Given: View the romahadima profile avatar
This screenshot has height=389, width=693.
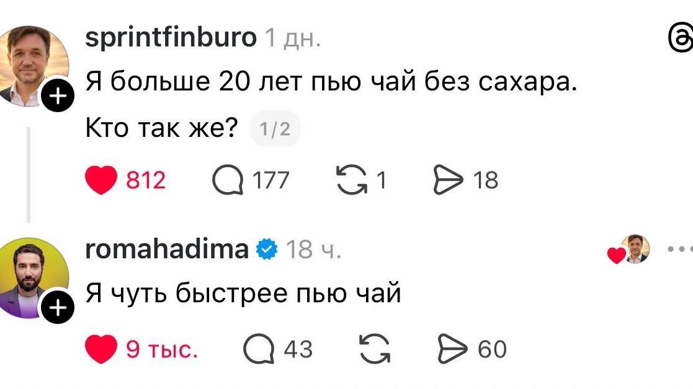Looking at the screenshot, I should (x=34, y=274).
